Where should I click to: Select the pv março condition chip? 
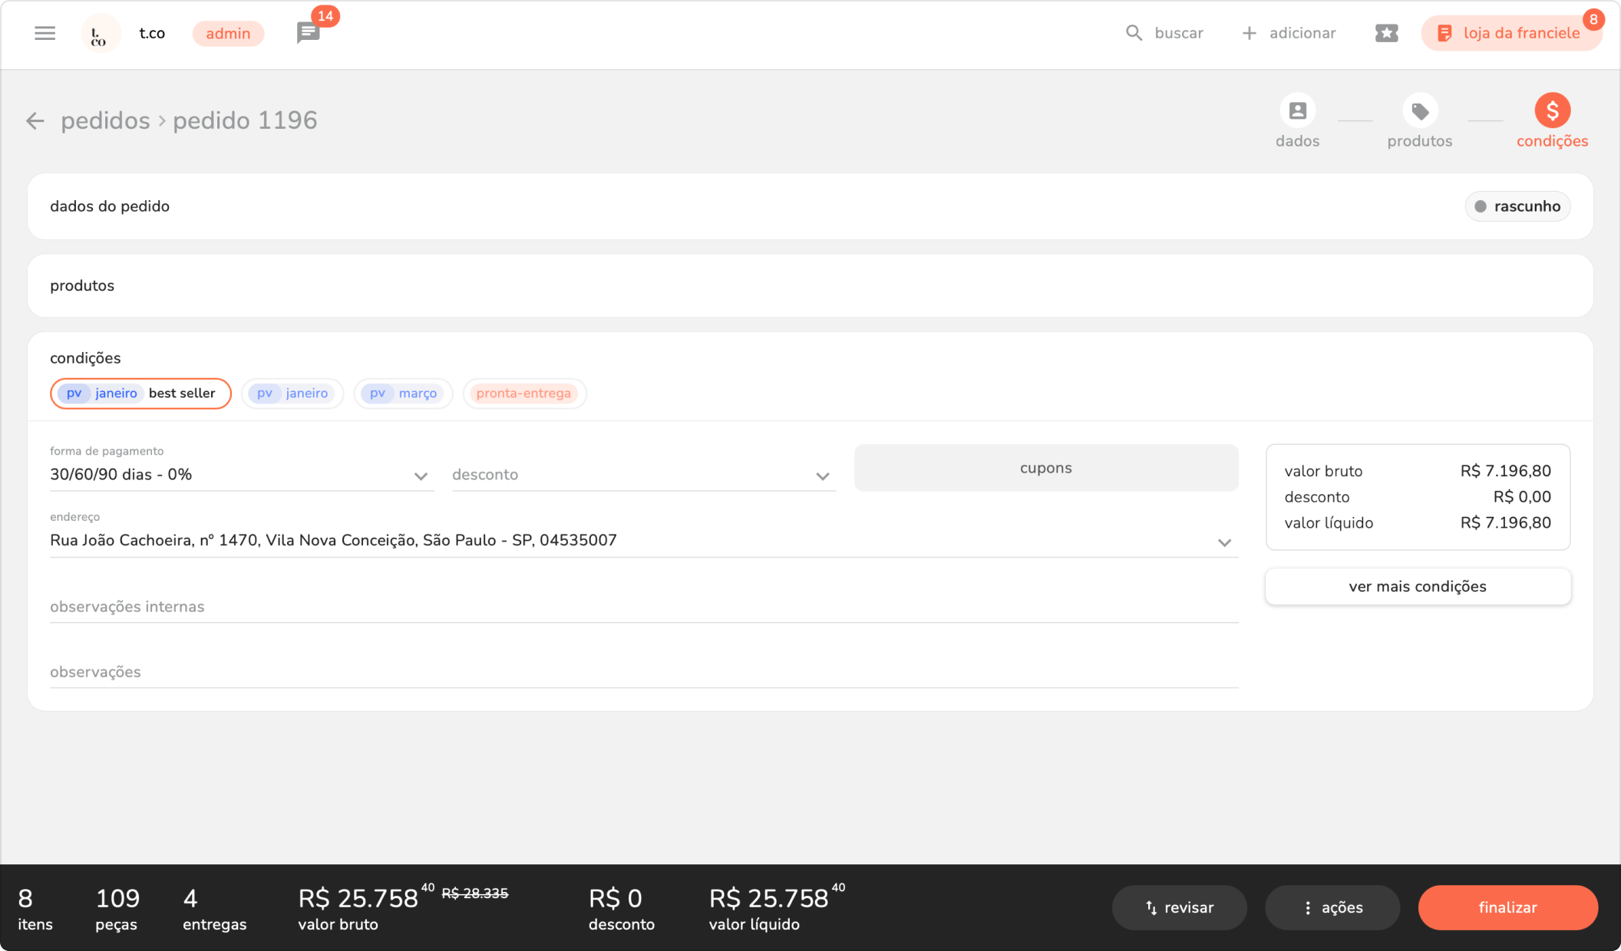pos(403,393)
